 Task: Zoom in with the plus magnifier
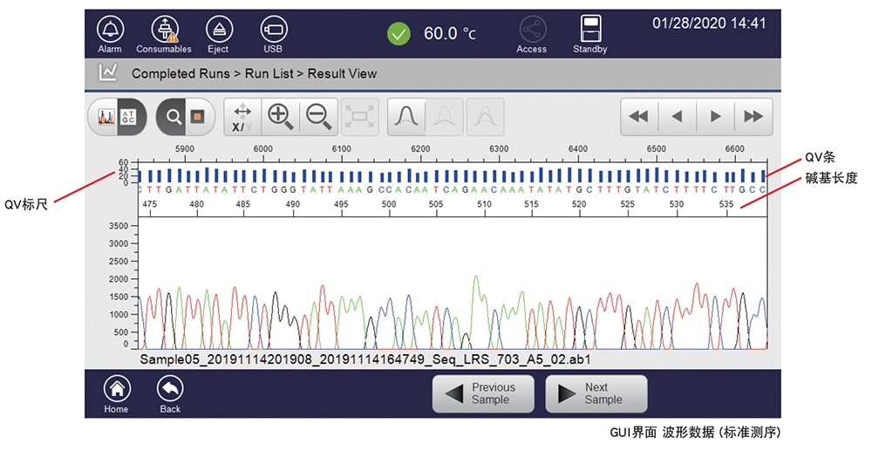pyautogui.click(x=280, y=117)
